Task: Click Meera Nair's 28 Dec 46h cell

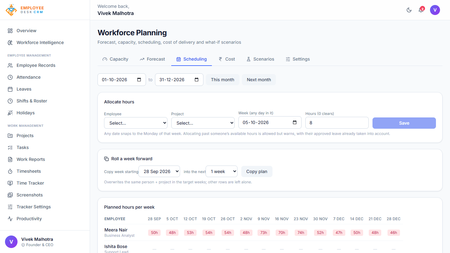Action: pyautogui.click(x=394, y=233)
